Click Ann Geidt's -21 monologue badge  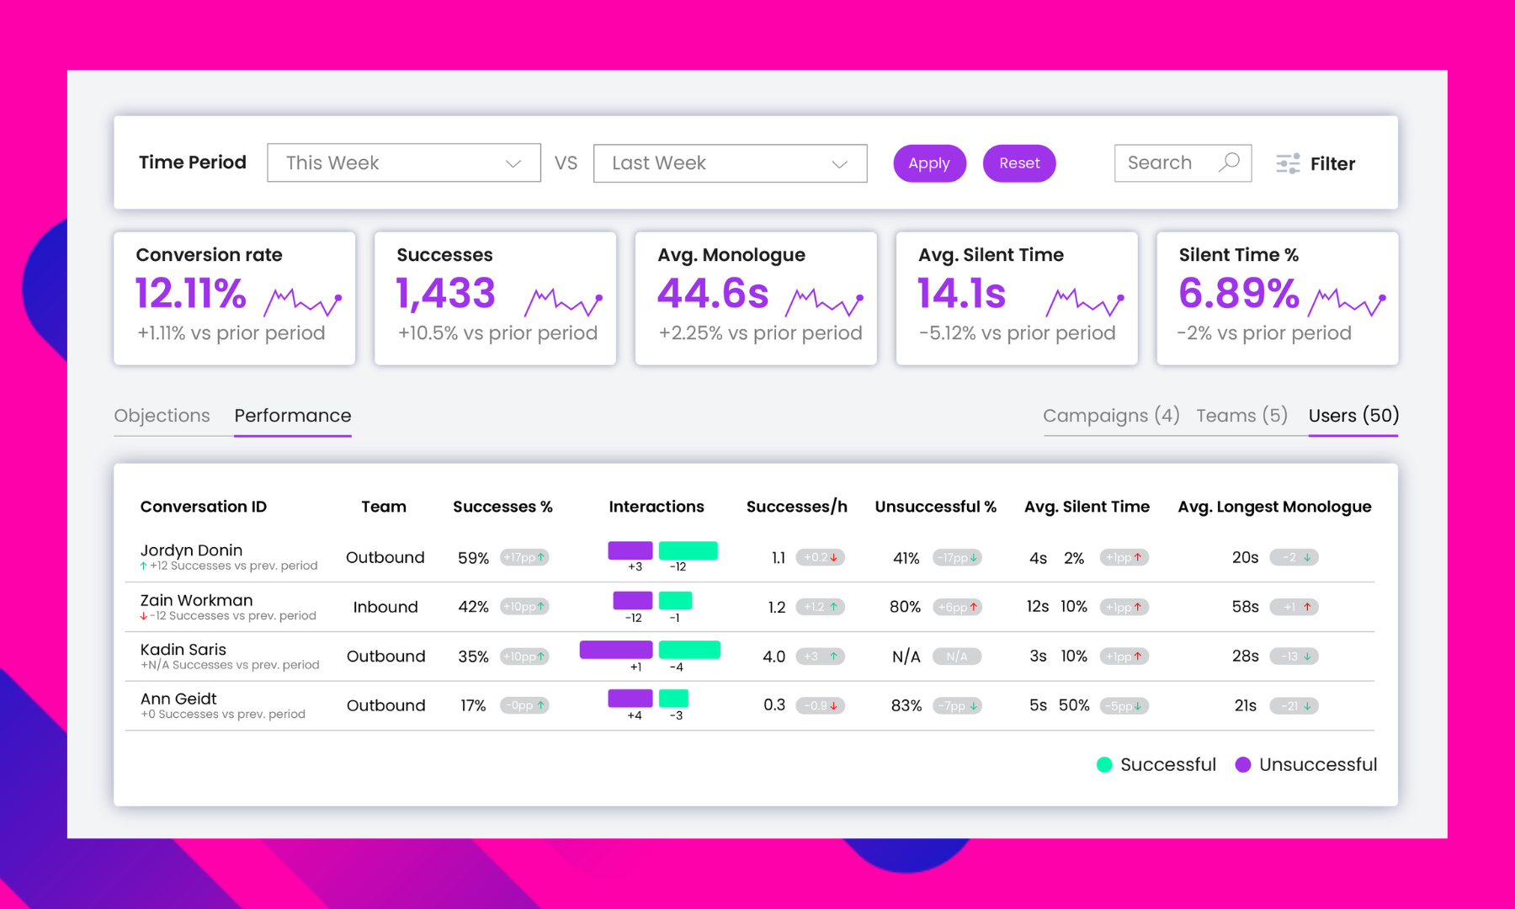[x=1294, y=705]
